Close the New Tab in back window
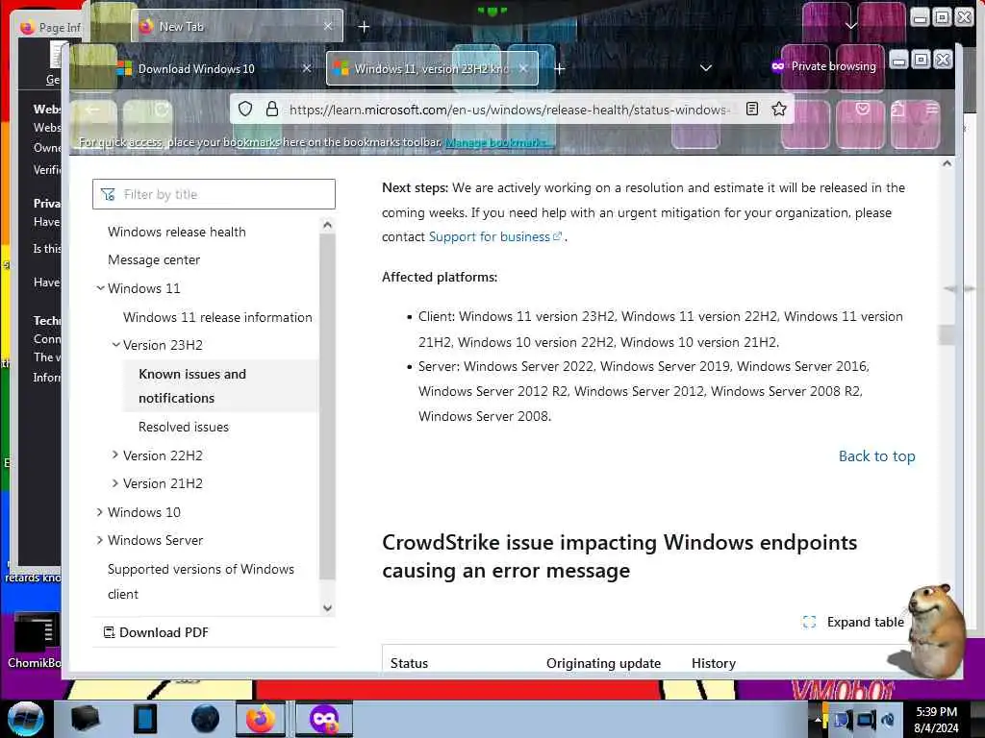The image size is (985, 738). (x=328, y=26)
